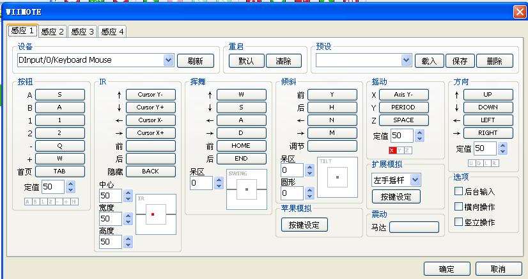Click the 挥舞 呆区 stepper arrows

(219, 183)
